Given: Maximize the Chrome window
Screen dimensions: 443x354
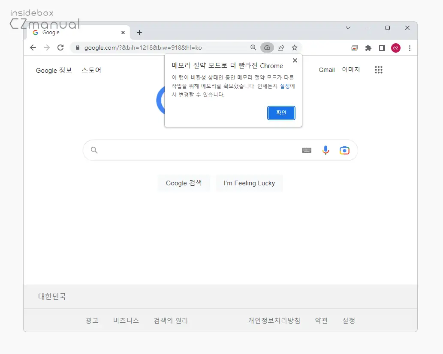Looking at the screenshot, I should coord(388,28).
